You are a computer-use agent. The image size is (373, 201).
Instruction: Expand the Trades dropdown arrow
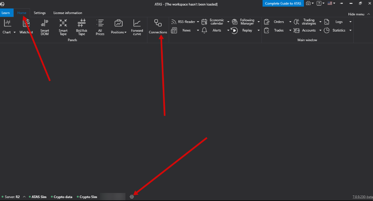[x=290, y=30]
